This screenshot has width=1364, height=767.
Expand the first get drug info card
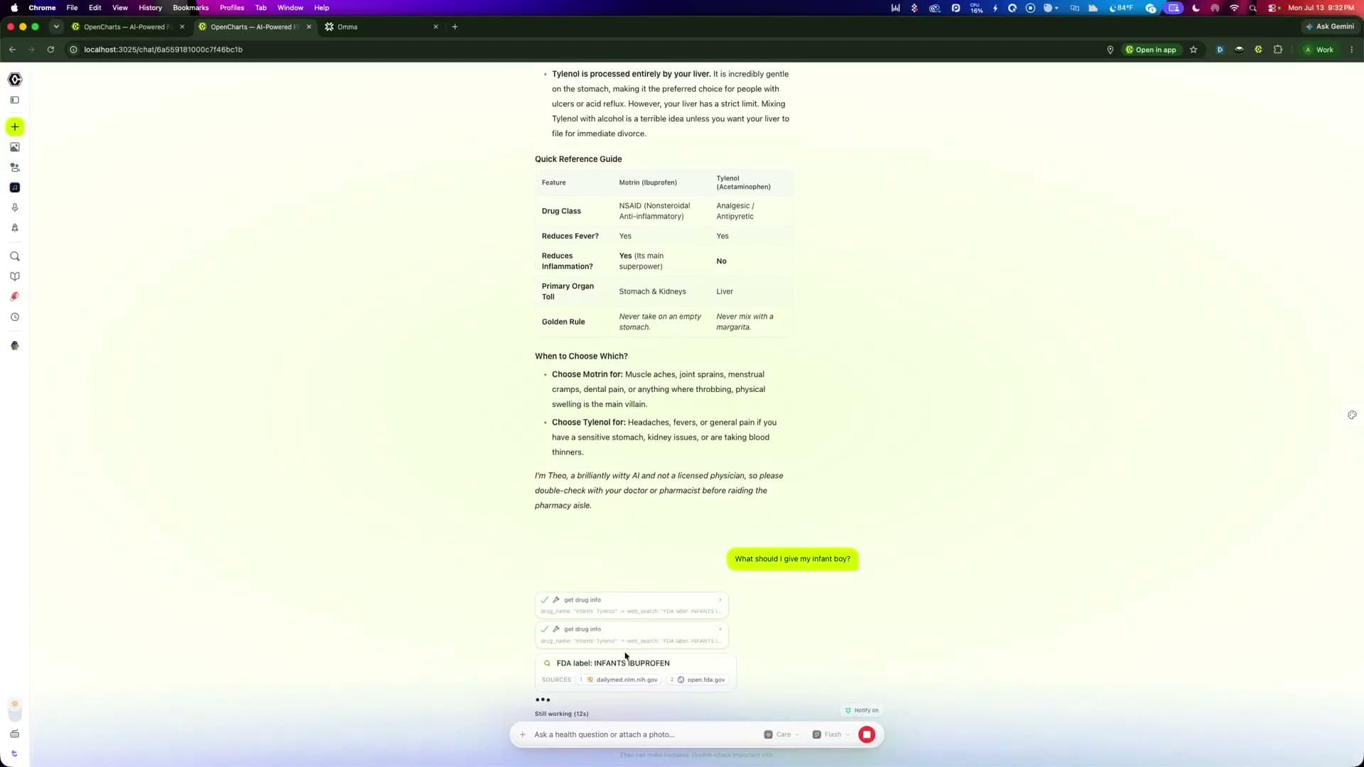click(x=632, y=605)
